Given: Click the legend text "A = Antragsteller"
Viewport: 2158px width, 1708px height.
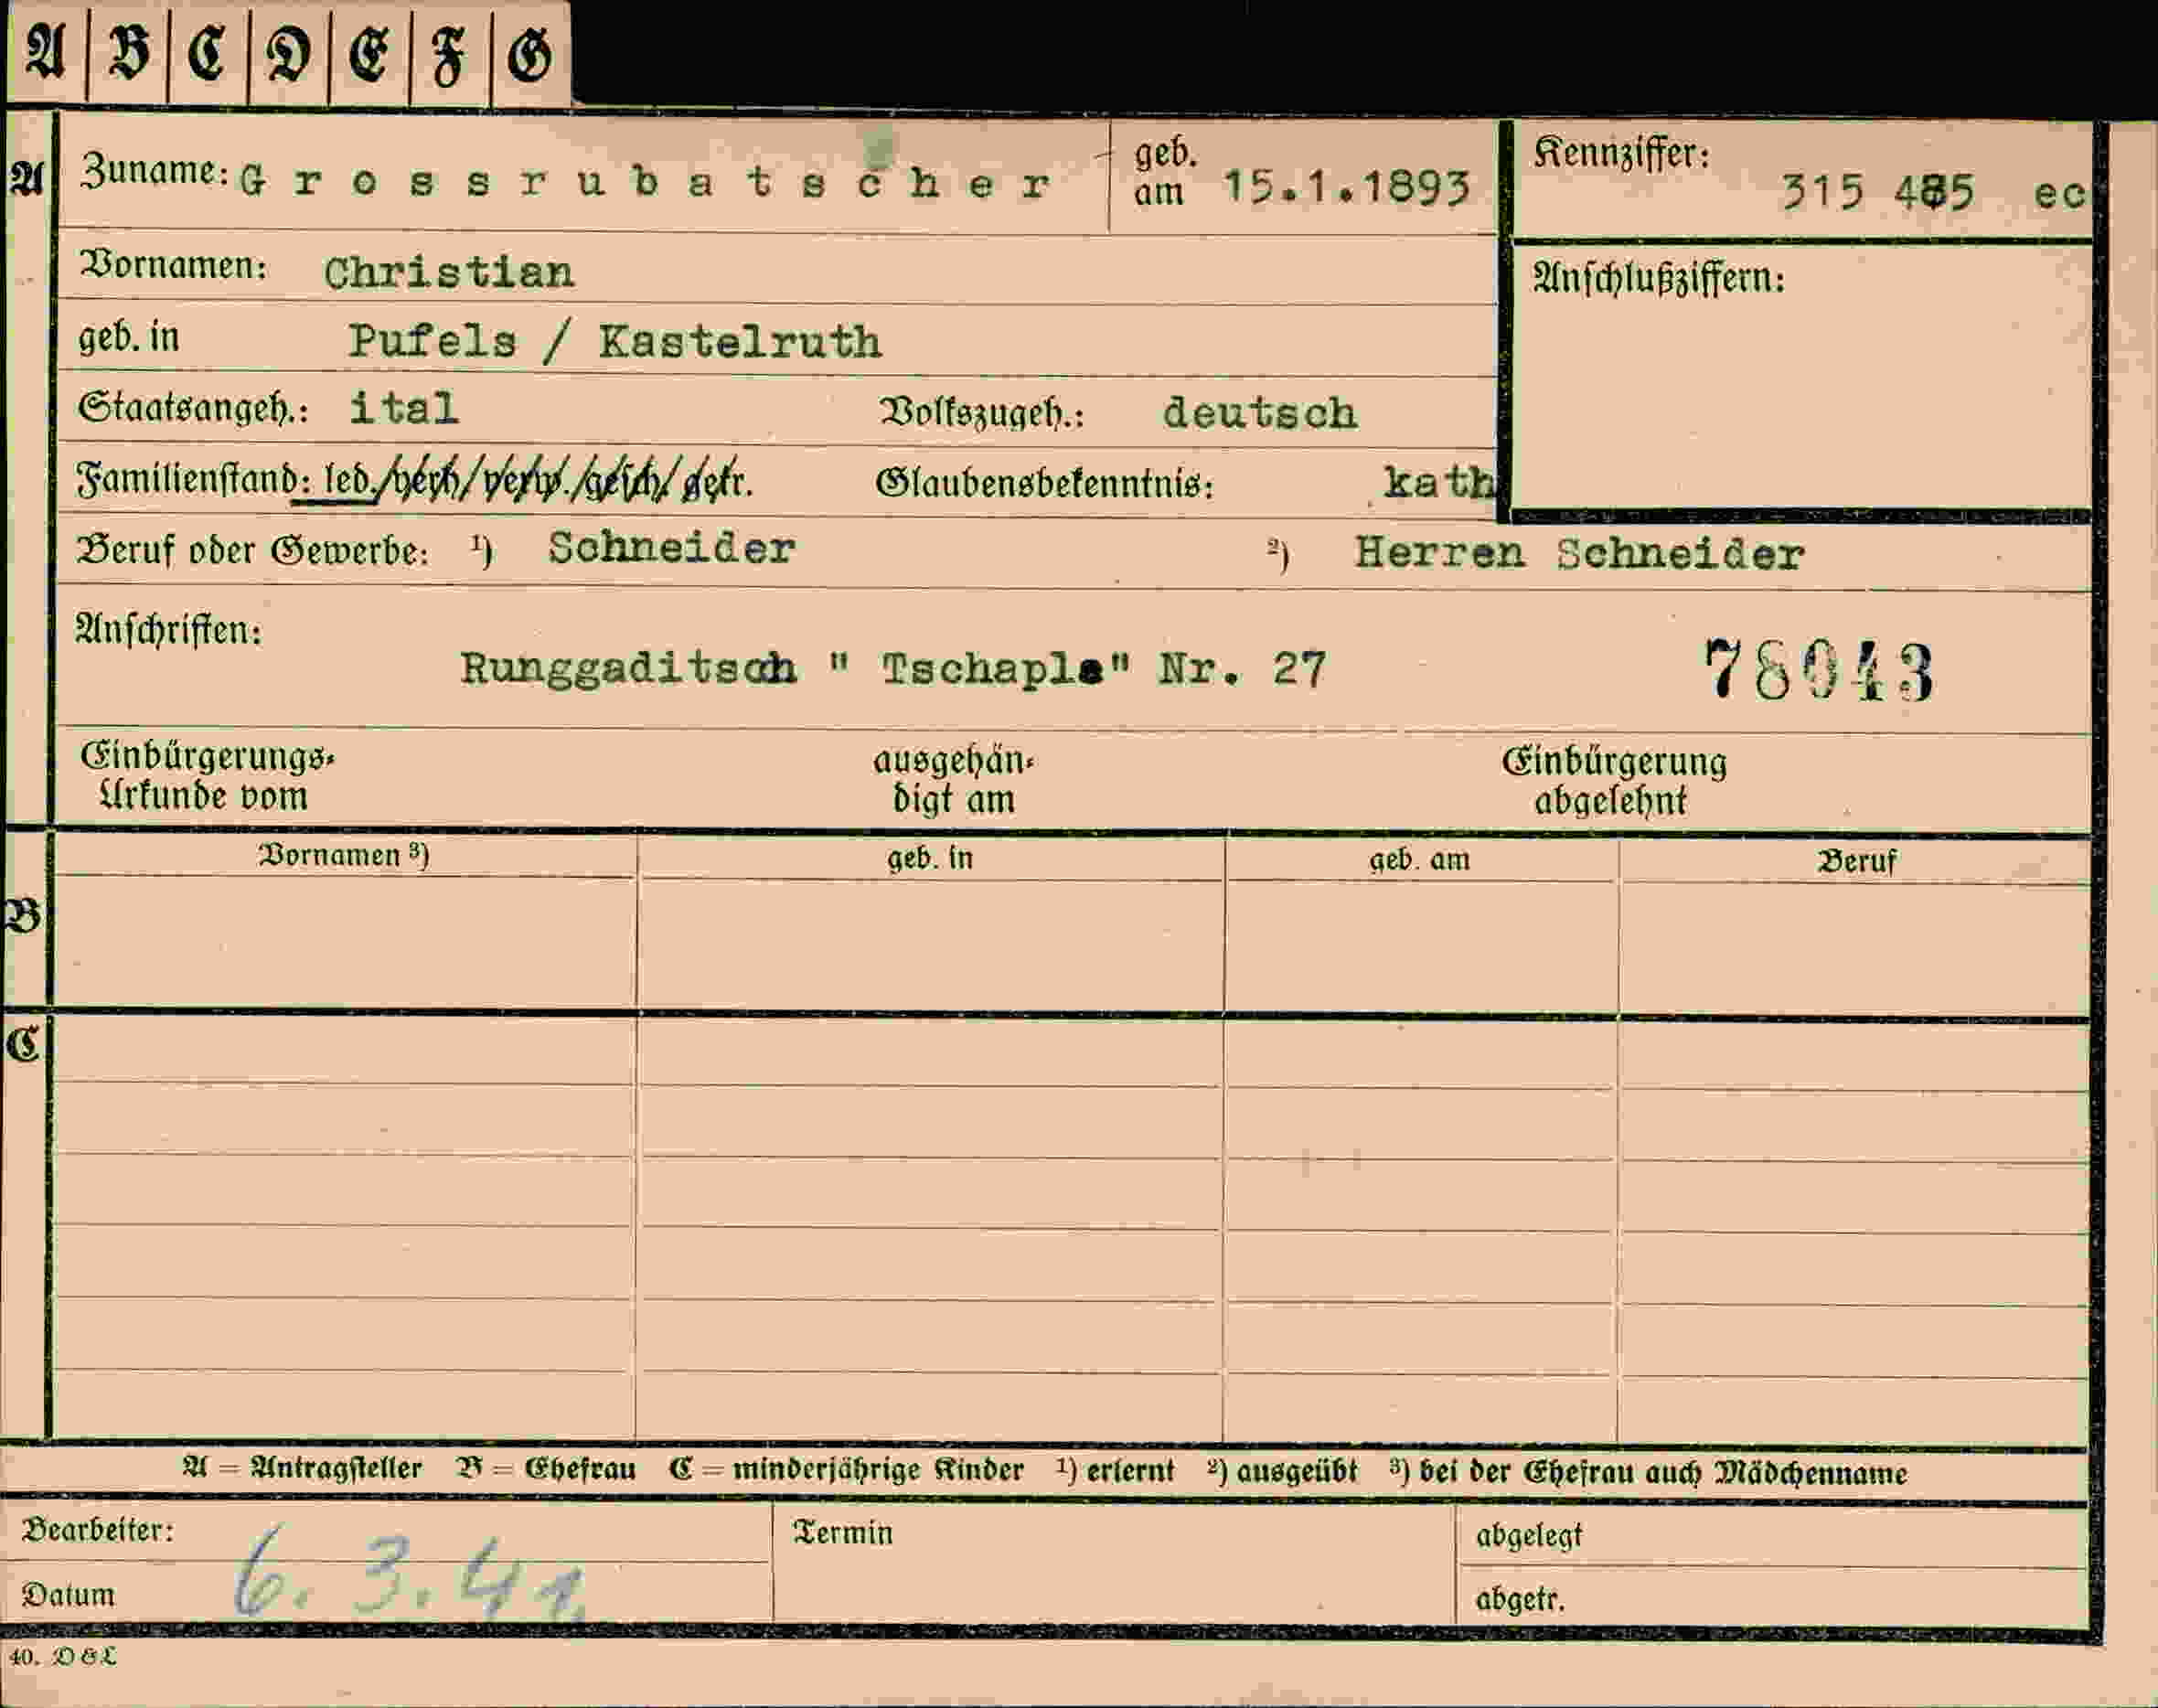Looking at the screenshot, I should pos(303,1469).
